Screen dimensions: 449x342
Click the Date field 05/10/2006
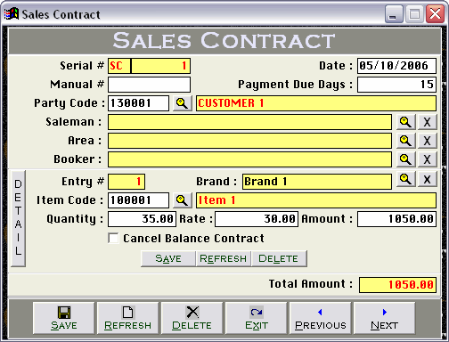click(396, 66)
